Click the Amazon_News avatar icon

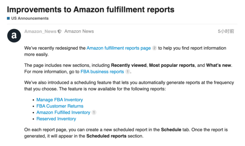point(14,35)
